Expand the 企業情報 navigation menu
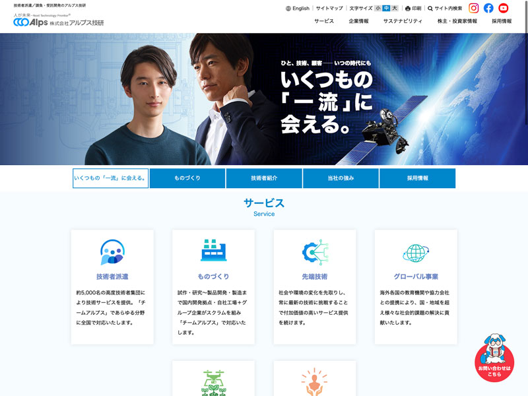This screenshot has height=396, width=528. pos(359,21)
